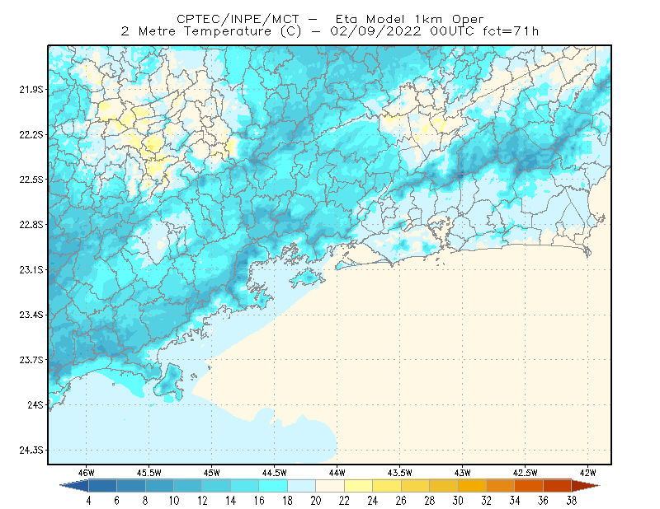Click the 23.1S latitude axis label

(31, 269)
